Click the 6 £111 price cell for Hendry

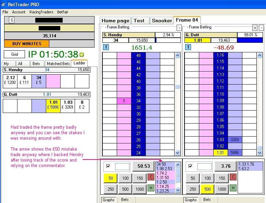(24, 81)
